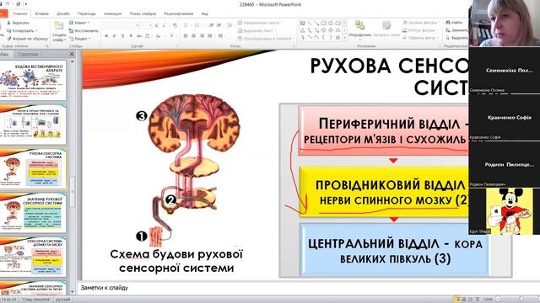Switch to Показ слайдов tab

click(143, 13)
